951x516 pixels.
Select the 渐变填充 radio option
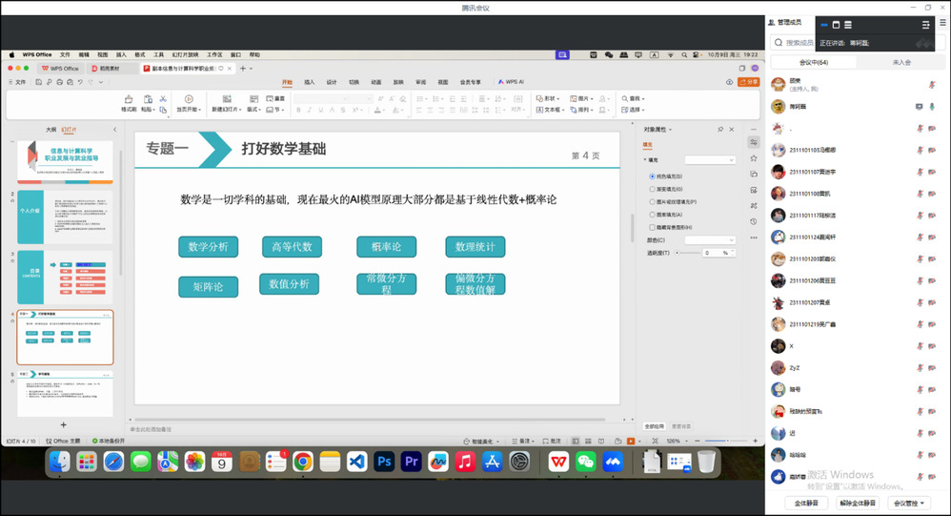(653, 189)
